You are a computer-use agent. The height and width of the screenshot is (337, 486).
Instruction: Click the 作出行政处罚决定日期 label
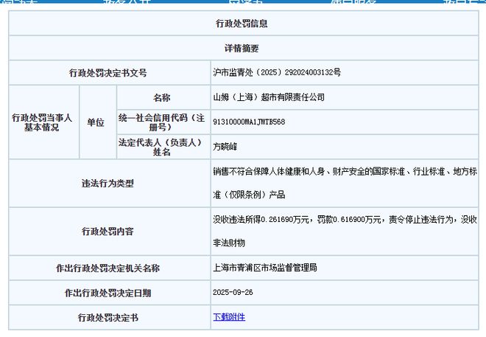[x=108, y=293]
